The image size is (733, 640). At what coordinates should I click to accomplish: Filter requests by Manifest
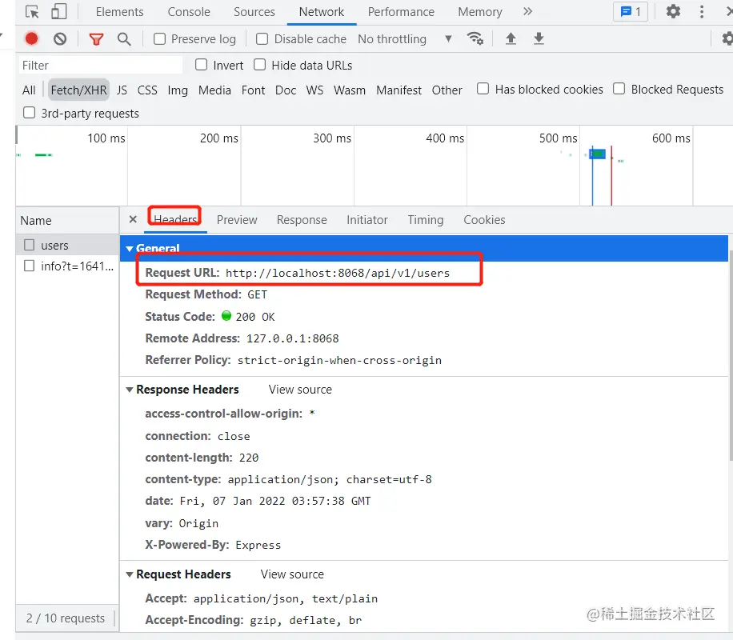tap(399, 90)
